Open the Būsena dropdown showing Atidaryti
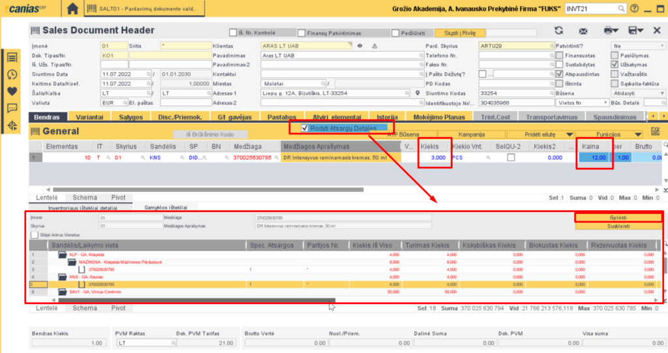The image size is (668, 353). 638,93
